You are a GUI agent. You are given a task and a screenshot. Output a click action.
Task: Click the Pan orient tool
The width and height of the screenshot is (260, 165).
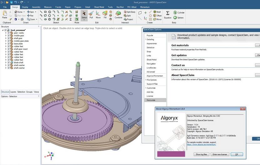click(30, 16)
